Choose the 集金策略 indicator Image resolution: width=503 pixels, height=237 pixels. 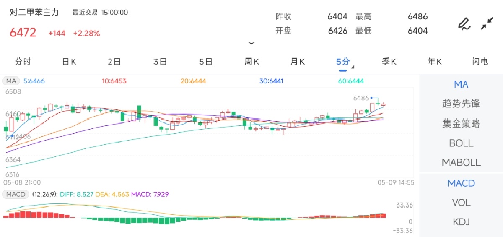461,123
